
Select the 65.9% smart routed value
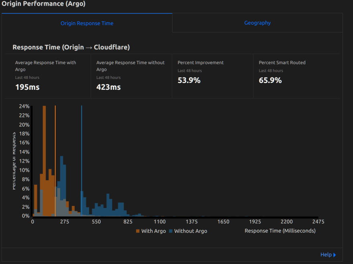tap(270, 80)
